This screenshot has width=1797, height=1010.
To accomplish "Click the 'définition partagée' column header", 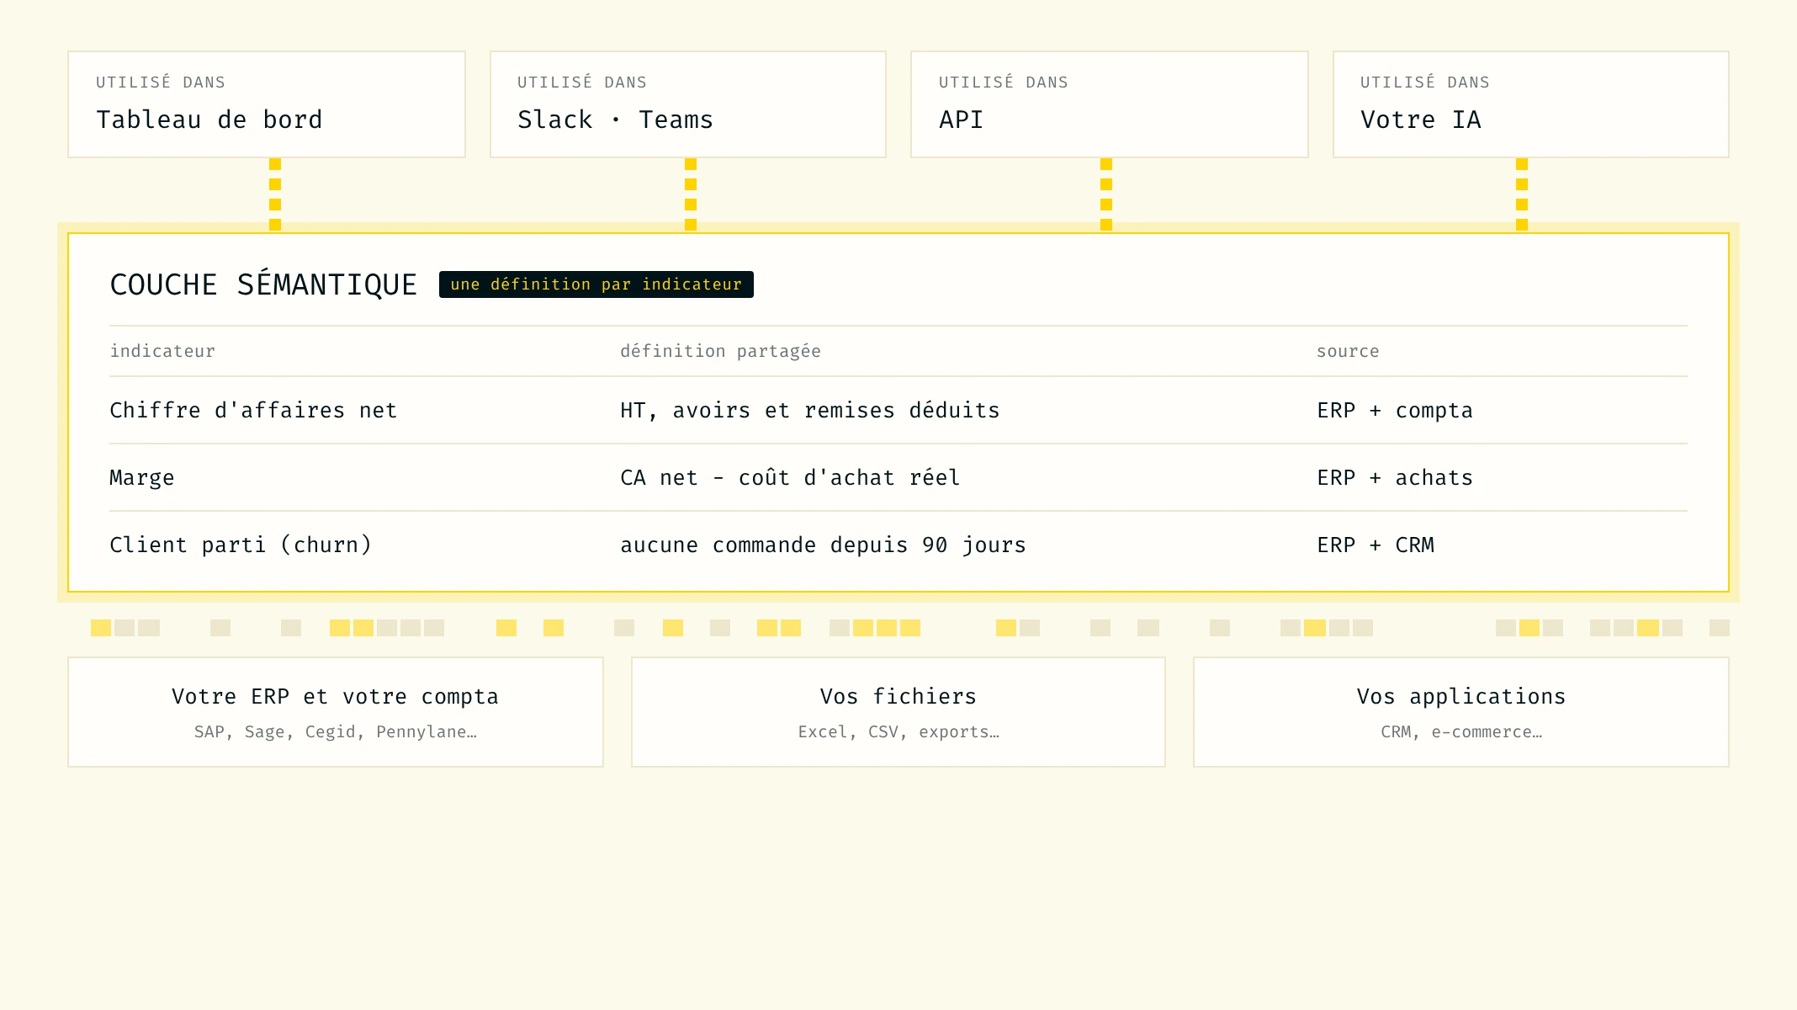I will click(x=720, y=351).
